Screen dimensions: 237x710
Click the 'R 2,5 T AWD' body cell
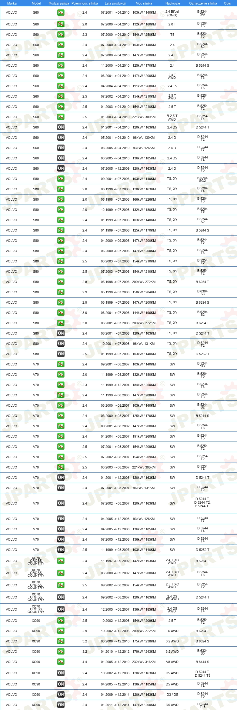(172, 118)
